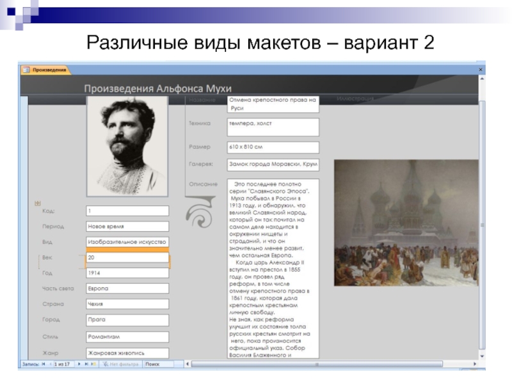Create a new blank record
This screenshot has height=384, width=512.
pos(93,364)
